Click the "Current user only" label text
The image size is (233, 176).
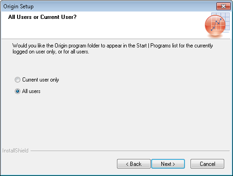(41, 80)
